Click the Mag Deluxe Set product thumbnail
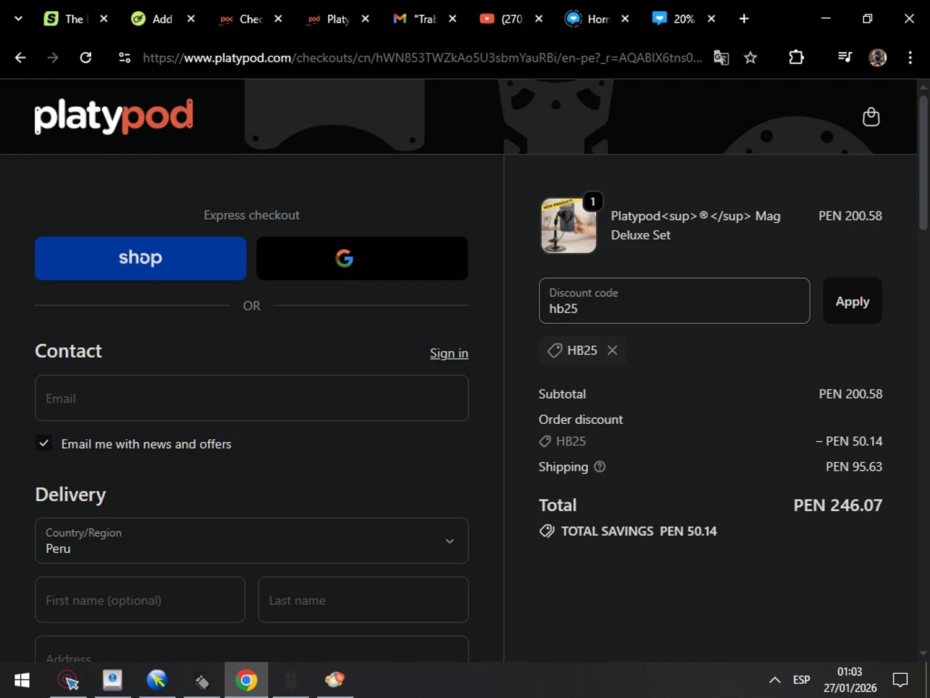 tap(569, 226)
